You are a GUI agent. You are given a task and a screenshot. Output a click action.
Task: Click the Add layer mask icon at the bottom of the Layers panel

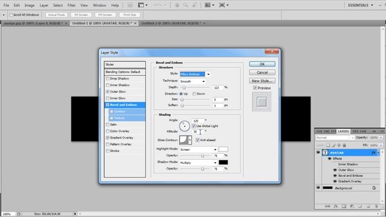pyautogui.click(x=344, y=206)
